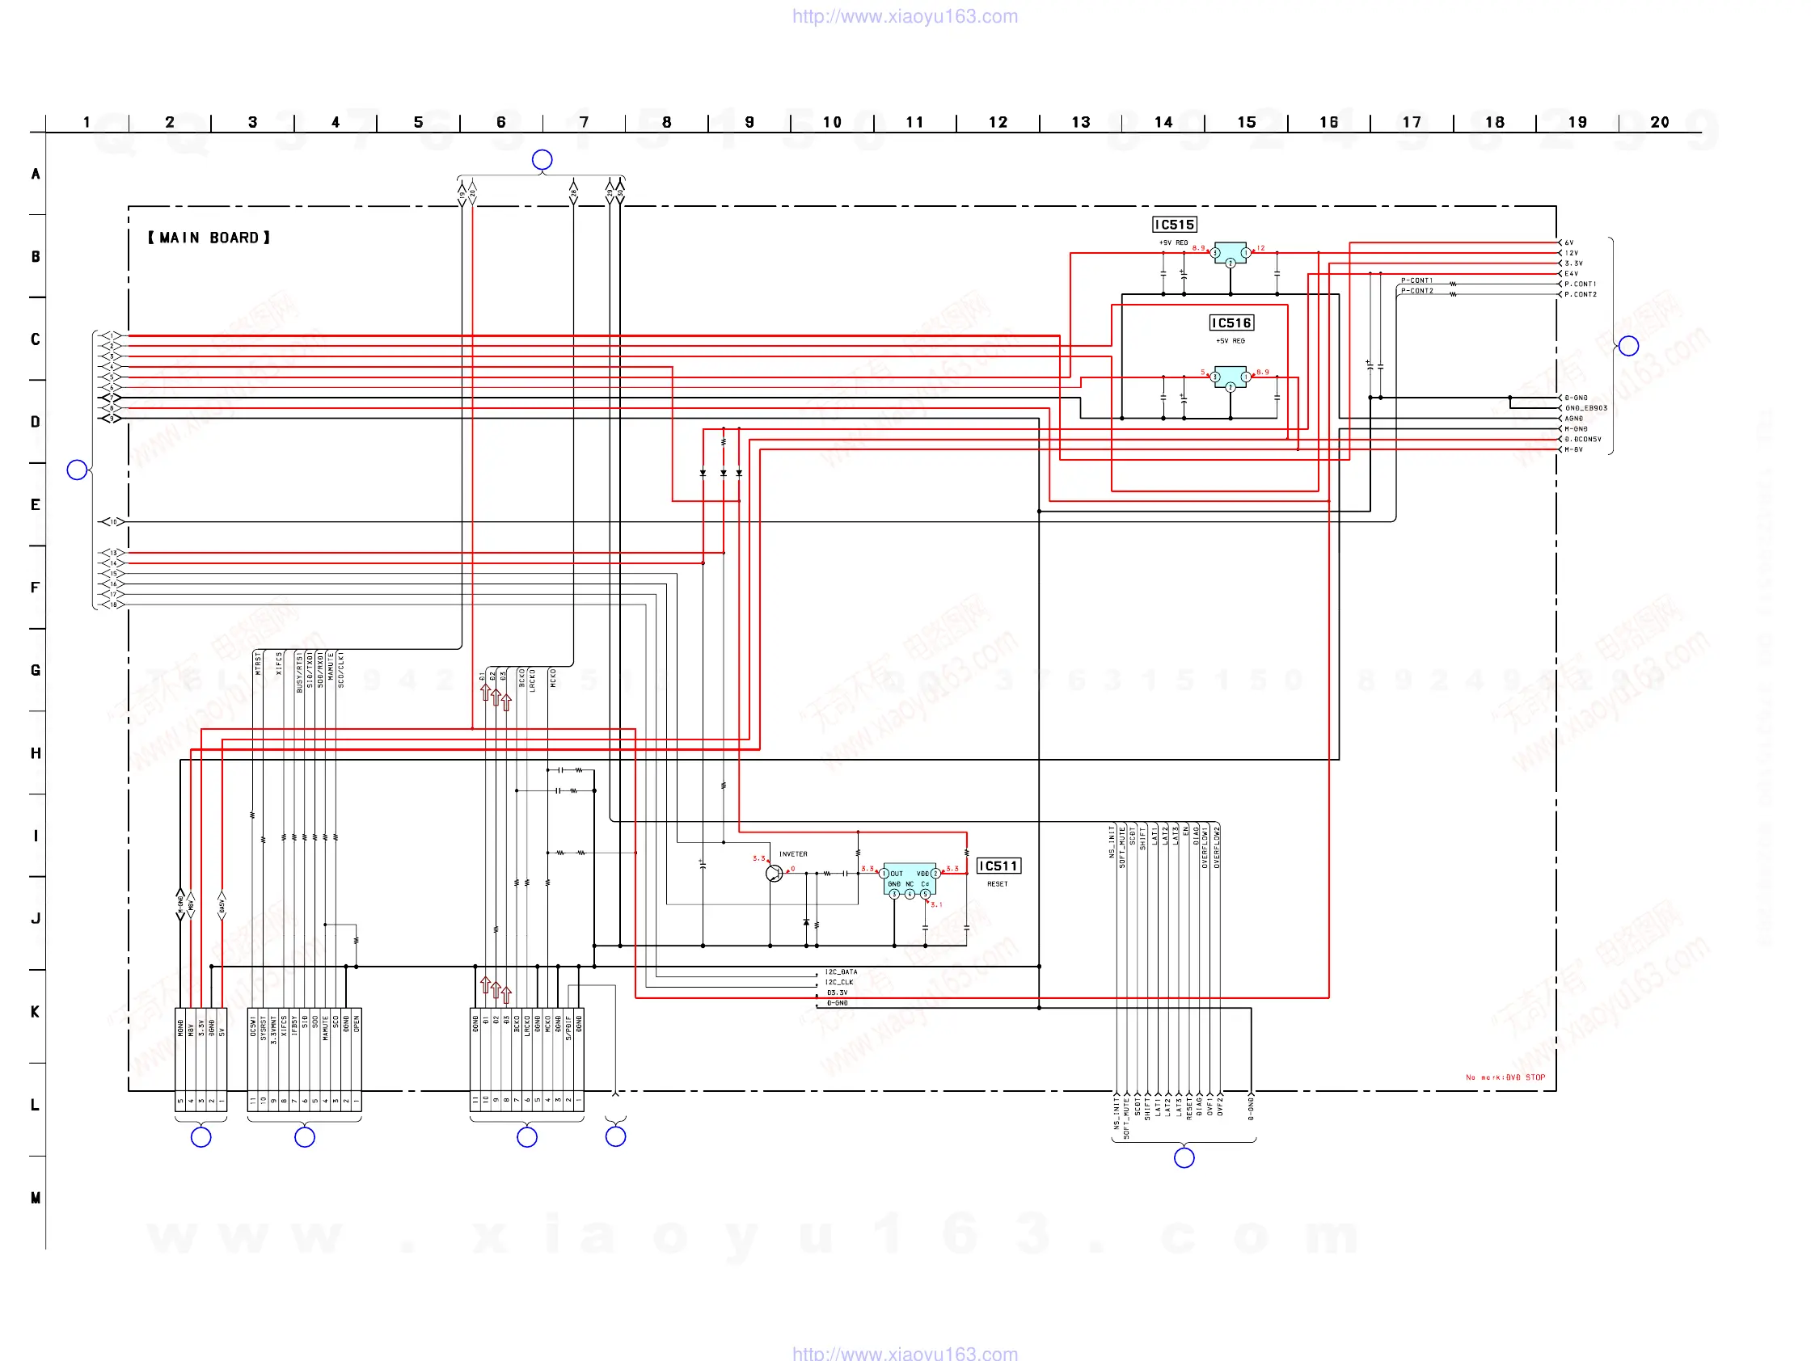Click the blue circle right of the power connector bracket

[x=1628, y=345]
